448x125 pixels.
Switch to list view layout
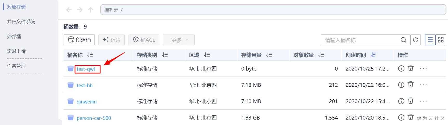430,40
